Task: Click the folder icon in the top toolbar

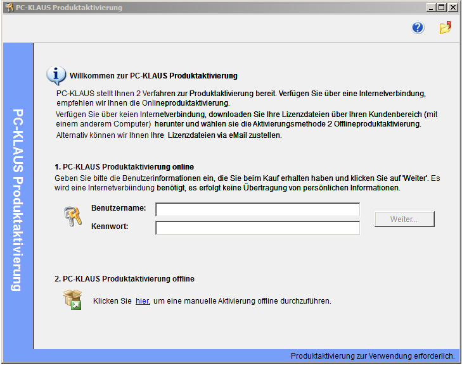Action: click(446, 28)
